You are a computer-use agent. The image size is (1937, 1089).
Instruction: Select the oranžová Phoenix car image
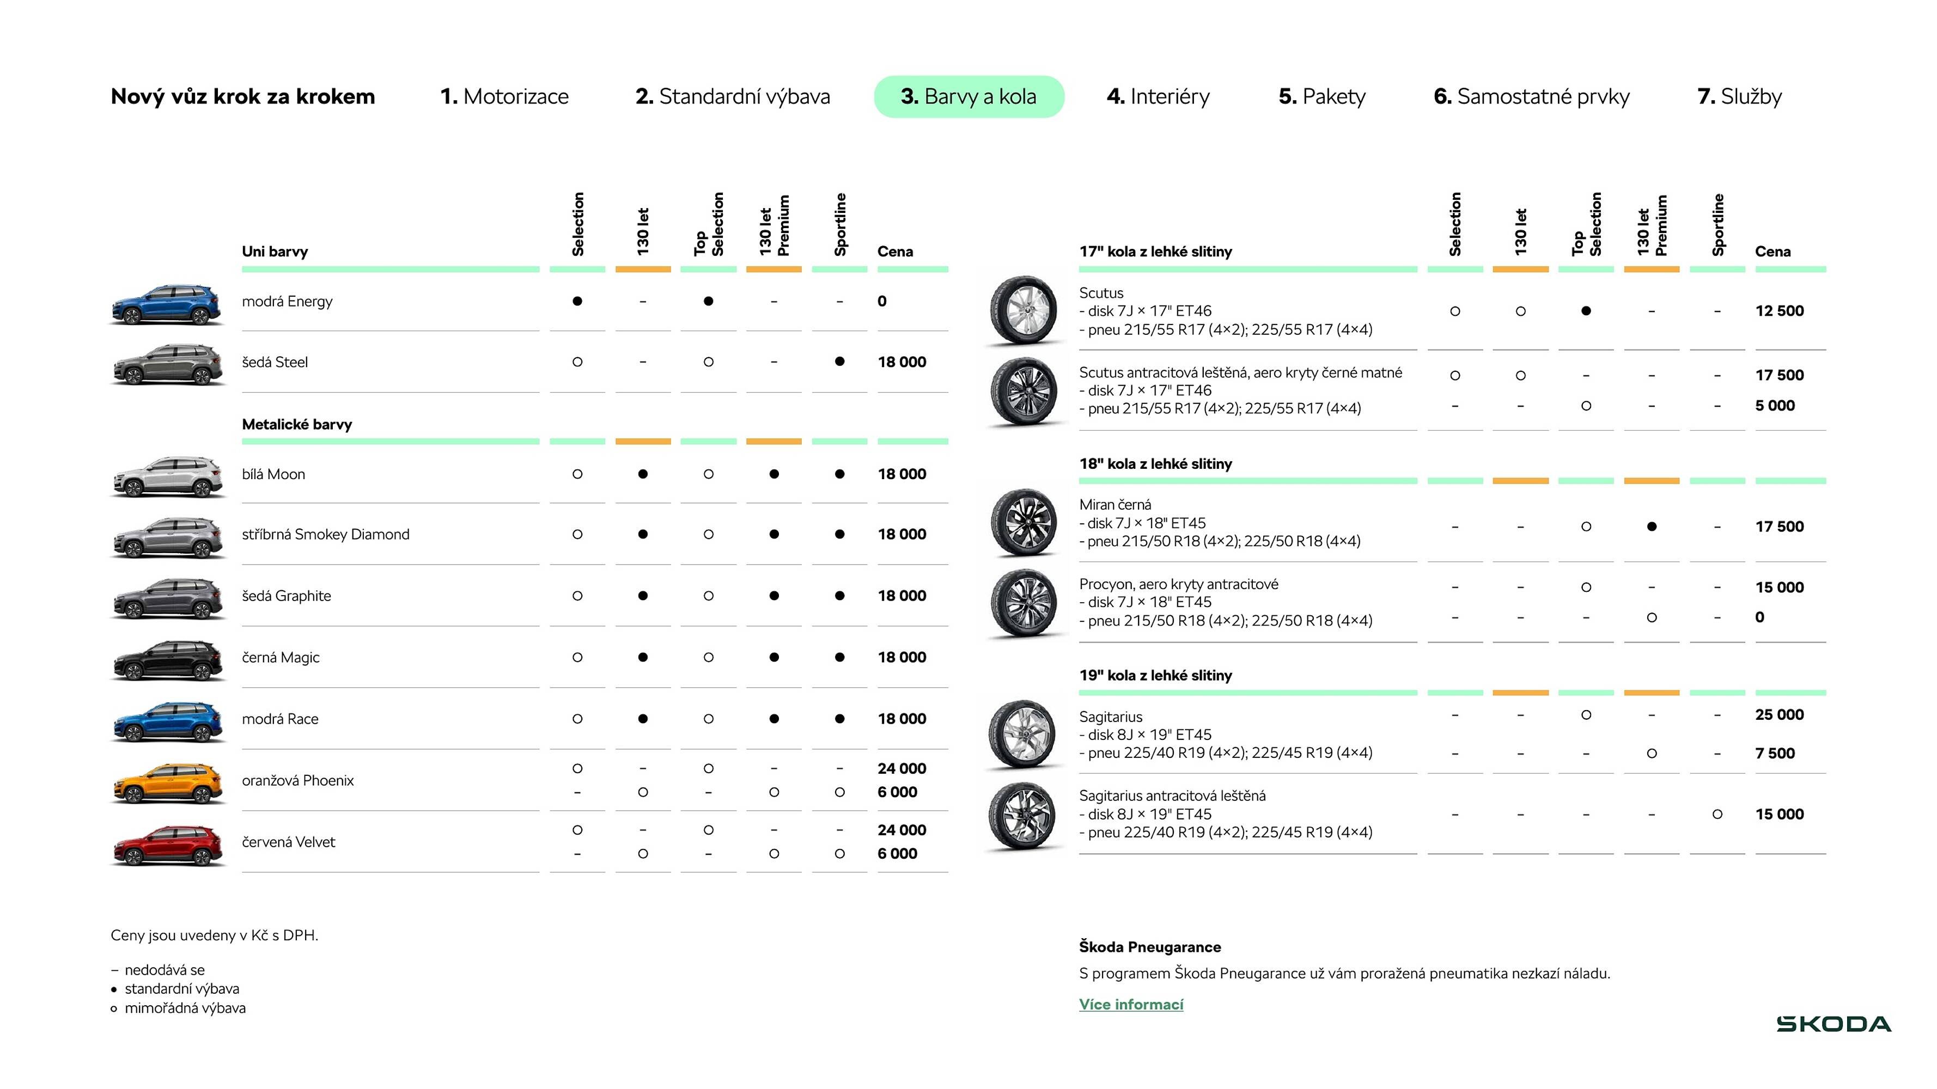[167, 783]
